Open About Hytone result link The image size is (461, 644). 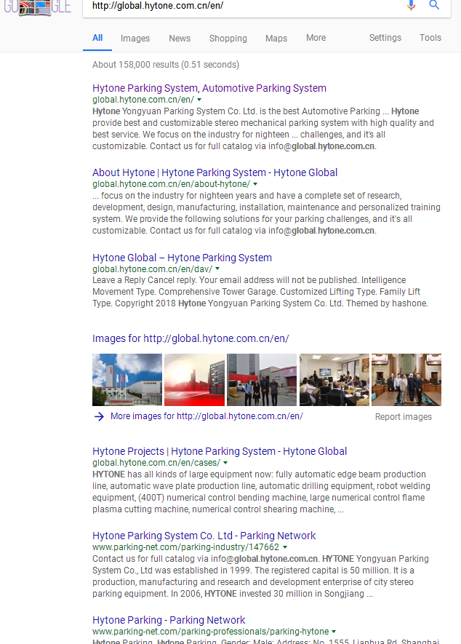215,172
